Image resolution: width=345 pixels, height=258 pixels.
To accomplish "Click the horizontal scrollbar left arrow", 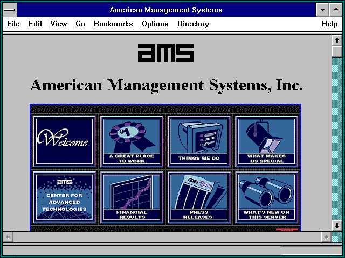I will 8,237.
